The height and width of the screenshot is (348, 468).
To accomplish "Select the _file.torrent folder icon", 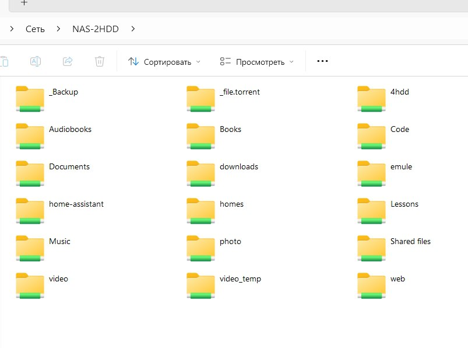I will click(x=200, y=98).
